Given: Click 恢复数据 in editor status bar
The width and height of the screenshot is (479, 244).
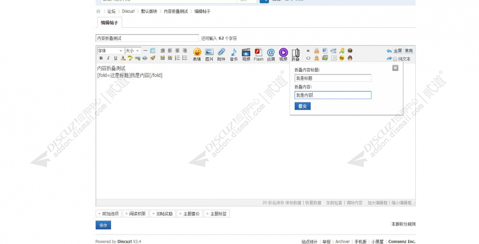Looking at the screenshot, I should pos(313,203).
